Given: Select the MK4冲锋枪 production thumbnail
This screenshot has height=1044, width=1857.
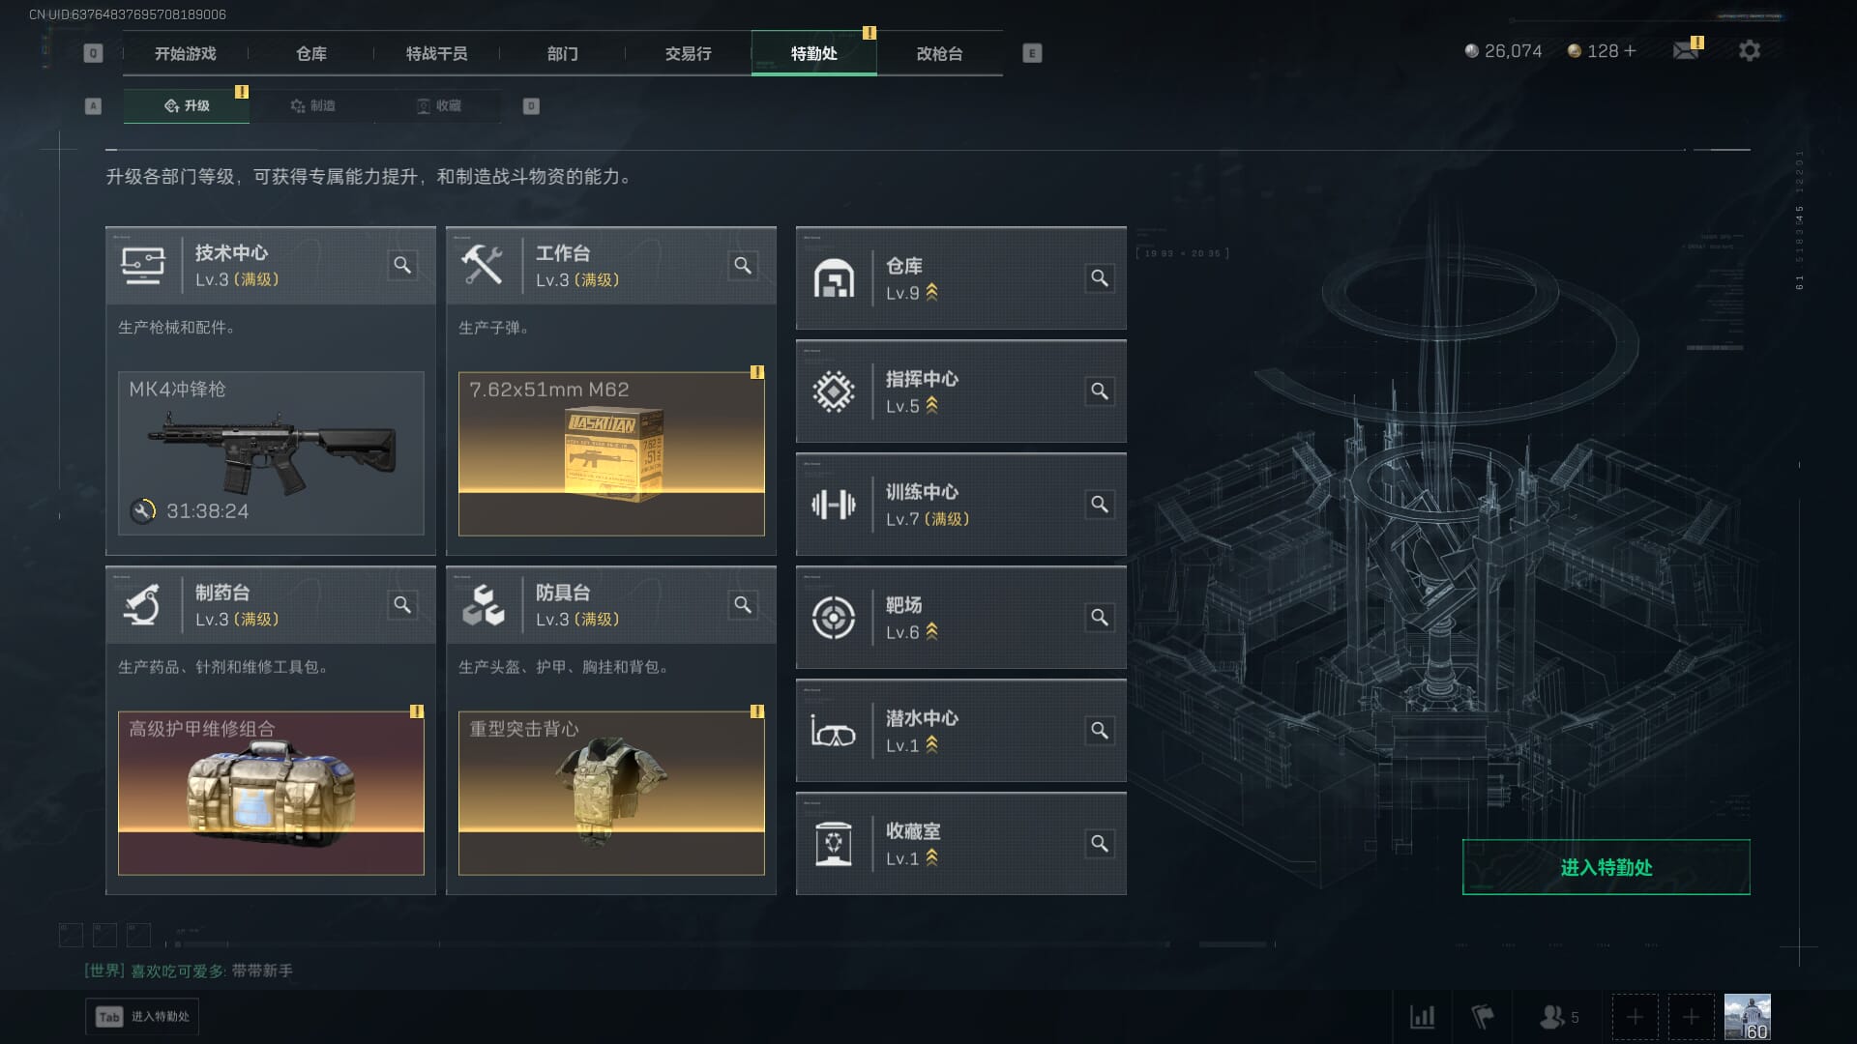Looking at the screenshot, I should click(x=271, y=453).
